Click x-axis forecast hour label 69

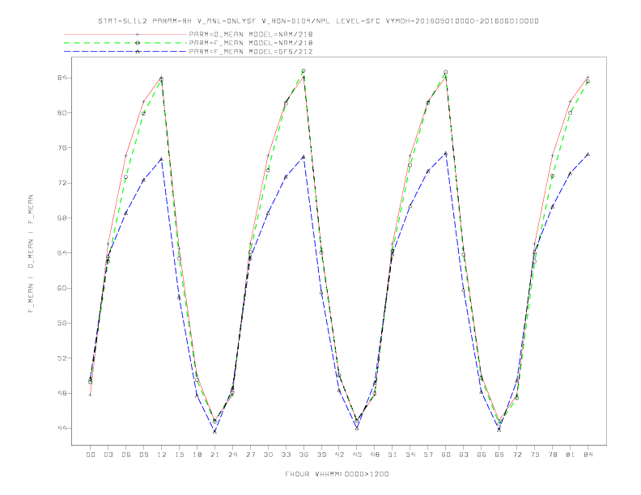point(499,455)
